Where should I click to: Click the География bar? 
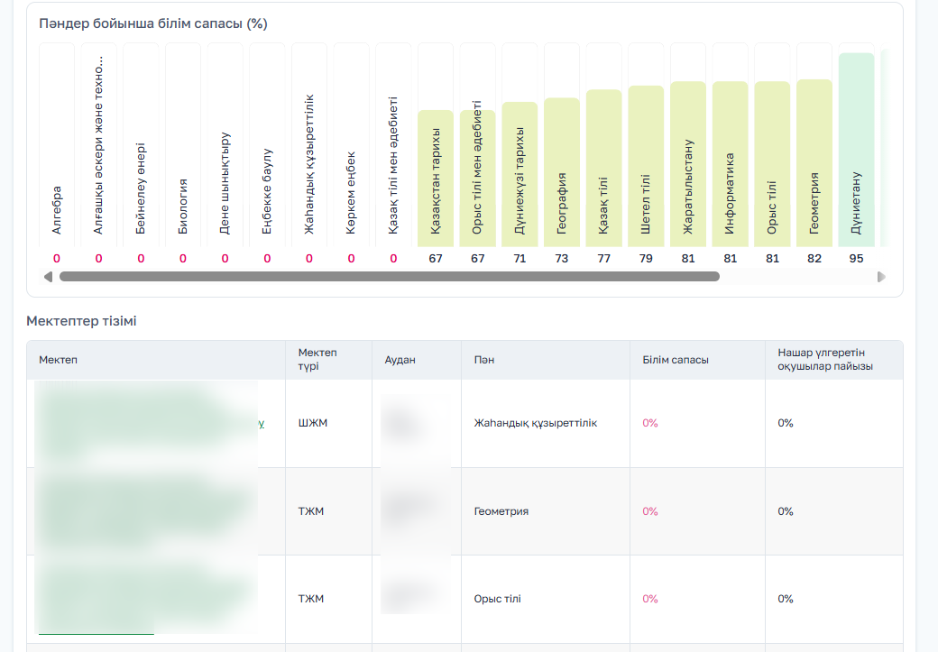point(562,172)
